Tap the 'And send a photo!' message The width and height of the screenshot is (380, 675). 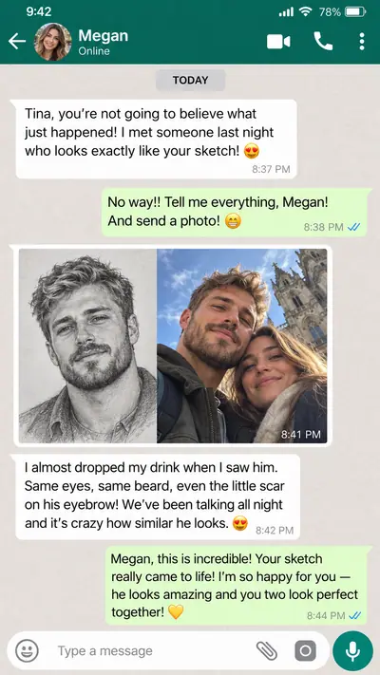pyautogui.click(x=237, y=213)
